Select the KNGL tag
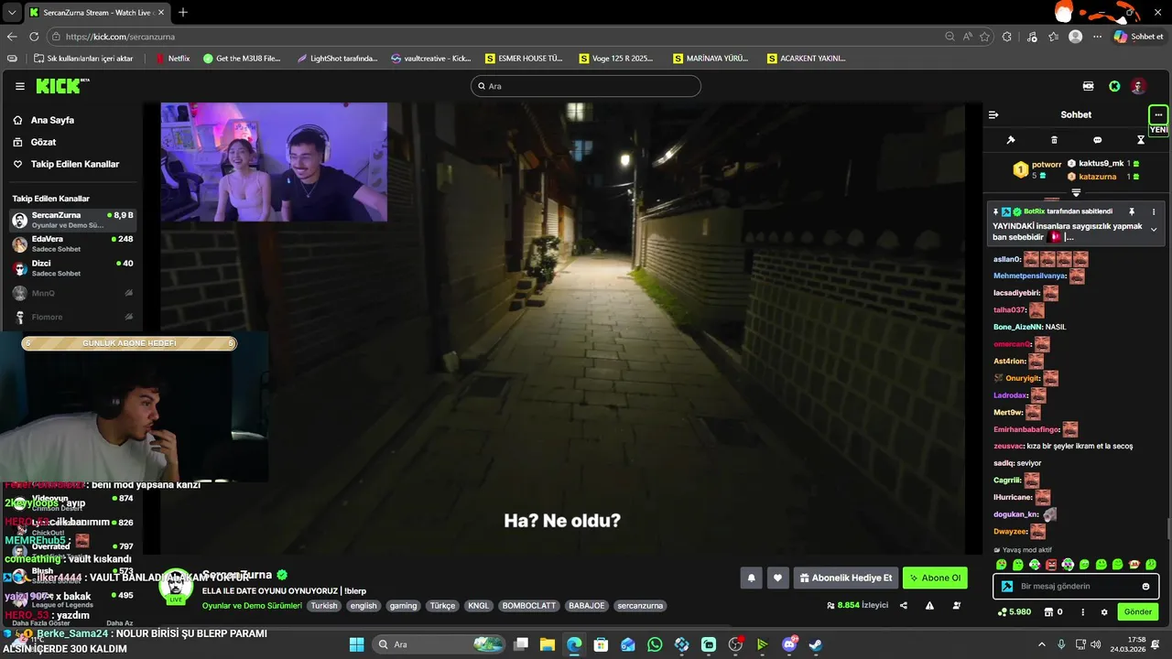Screen dimensions: 1172x659 (478, 606)
